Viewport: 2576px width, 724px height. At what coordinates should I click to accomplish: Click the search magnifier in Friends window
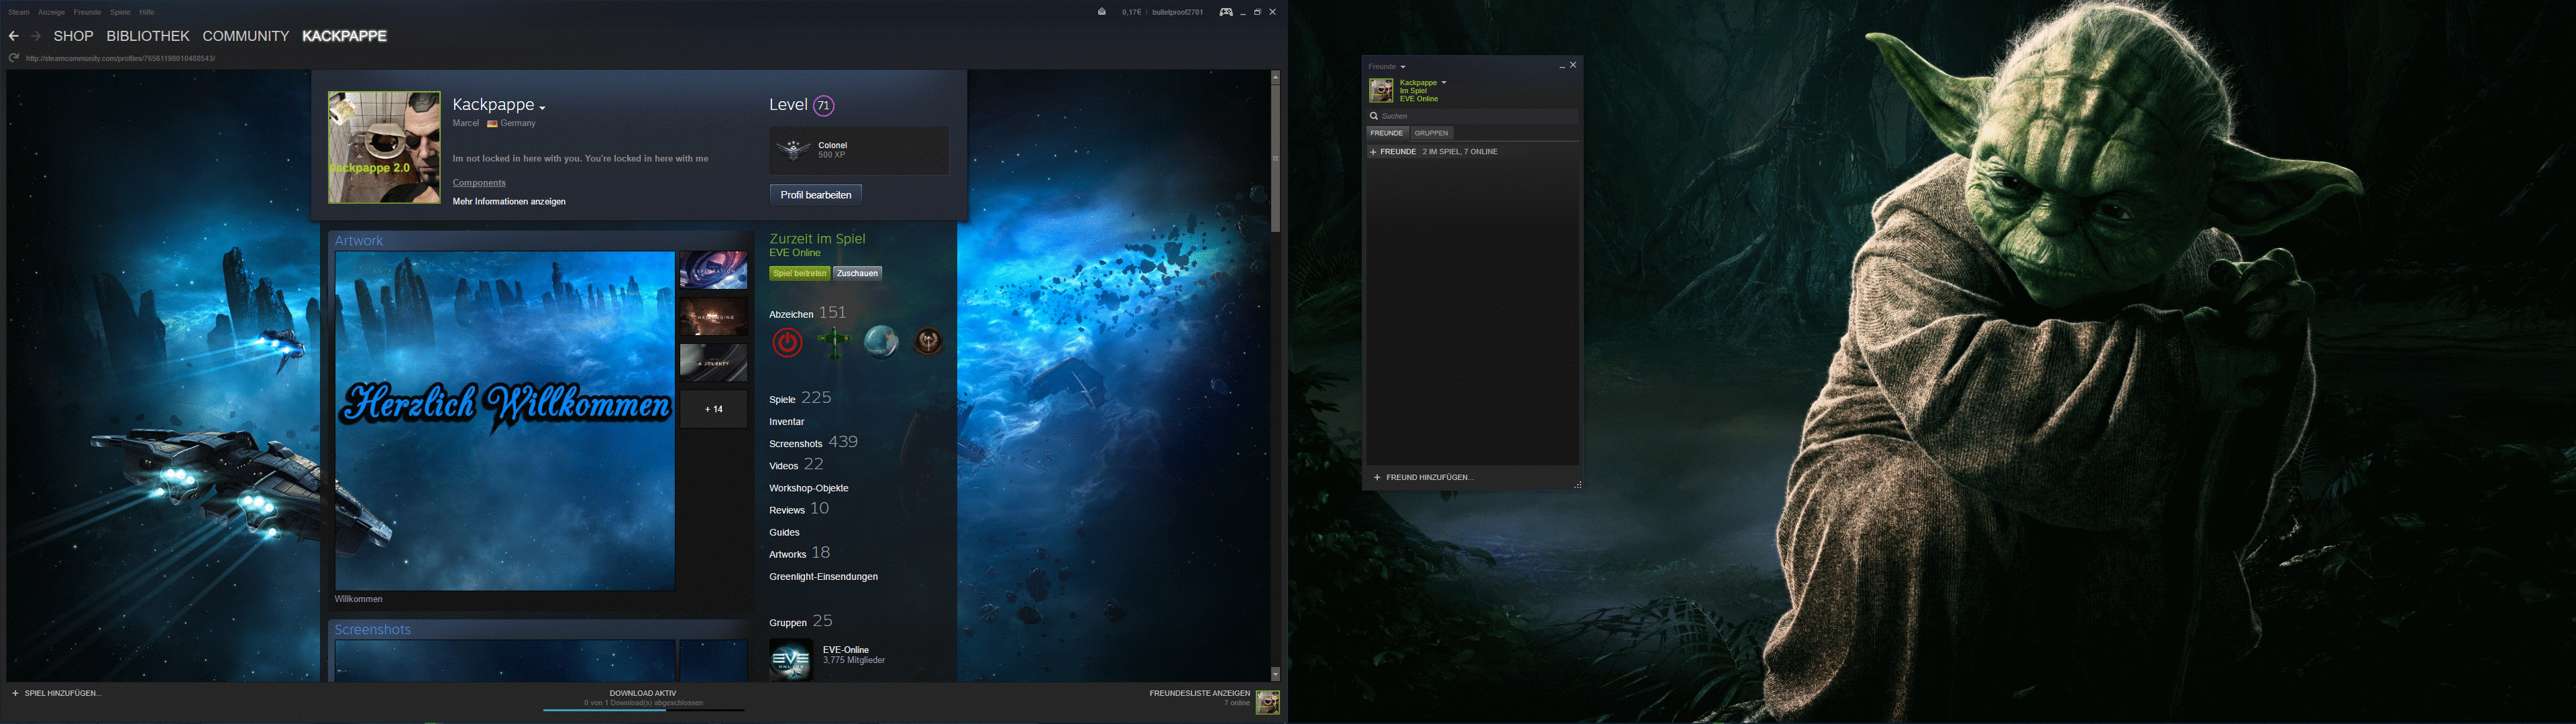(x=1374, y=116)
